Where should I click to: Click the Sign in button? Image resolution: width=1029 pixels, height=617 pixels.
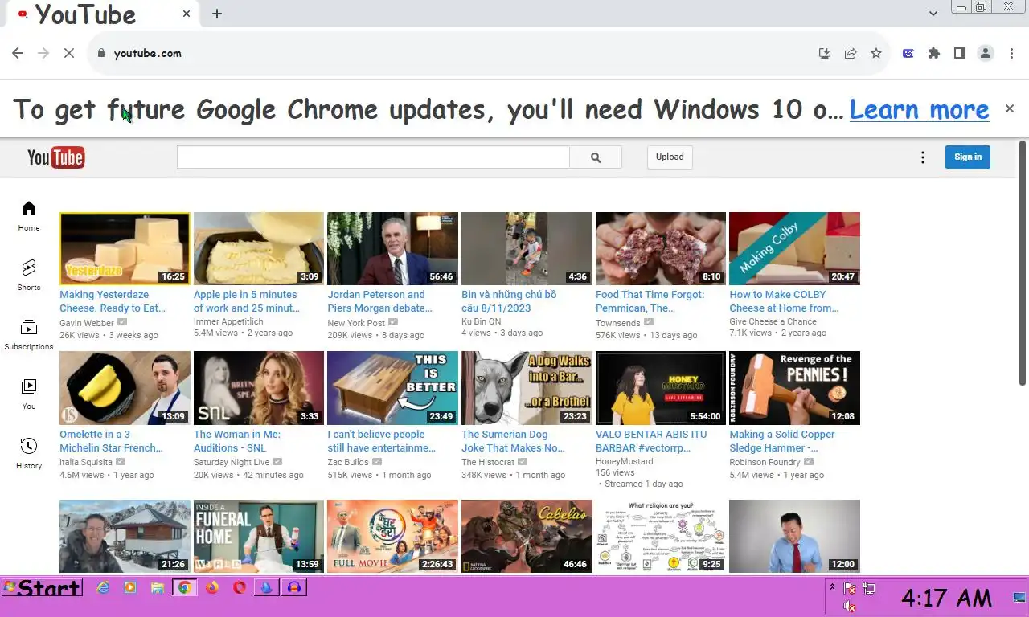968,157
